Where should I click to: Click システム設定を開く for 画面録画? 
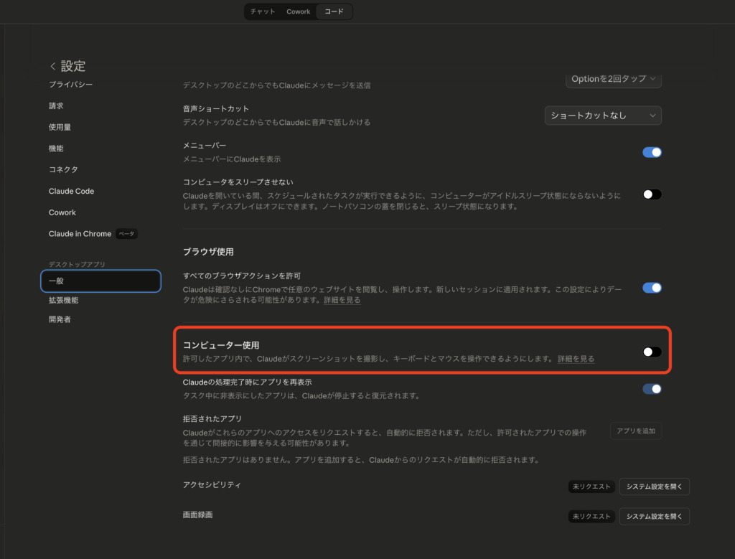point(654,516)
